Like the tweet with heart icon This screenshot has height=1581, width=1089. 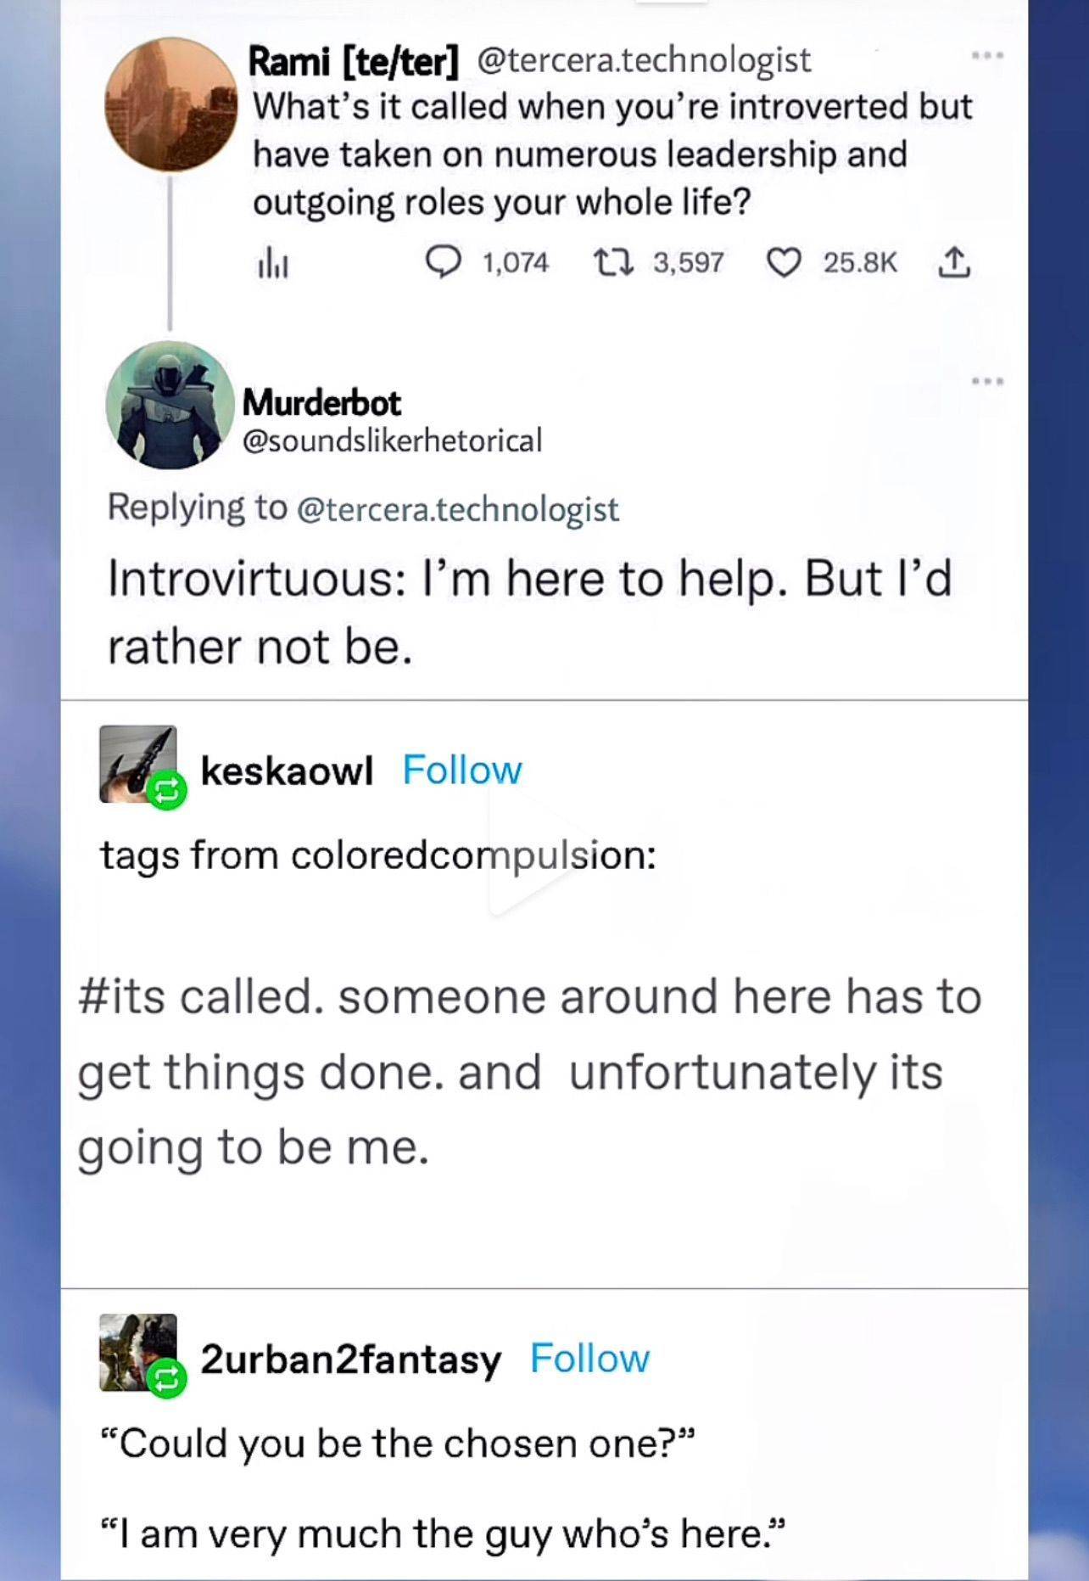click(x=784, y=263)
